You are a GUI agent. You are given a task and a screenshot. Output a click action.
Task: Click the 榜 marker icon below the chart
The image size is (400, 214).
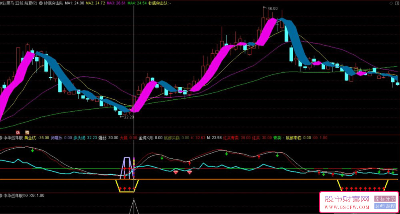tap(27, 133)
